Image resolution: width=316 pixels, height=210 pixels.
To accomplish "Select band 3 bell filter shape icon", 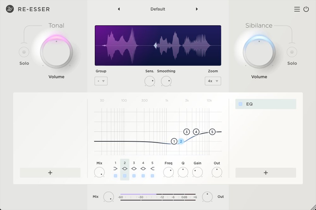I will click(134, 169).
